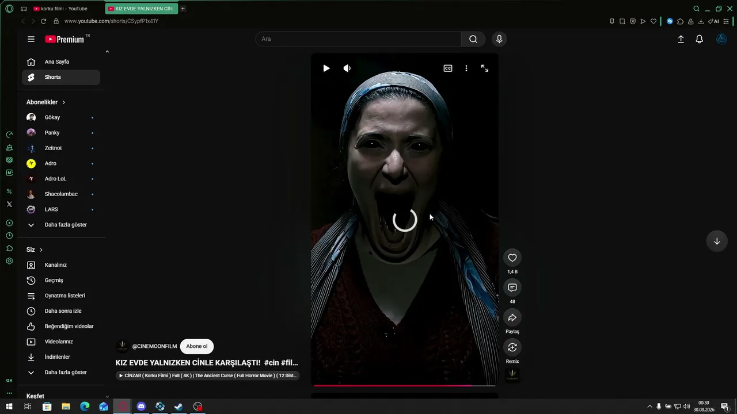
Task: Reload the page with the refresh button
Action: click(43, 21)
